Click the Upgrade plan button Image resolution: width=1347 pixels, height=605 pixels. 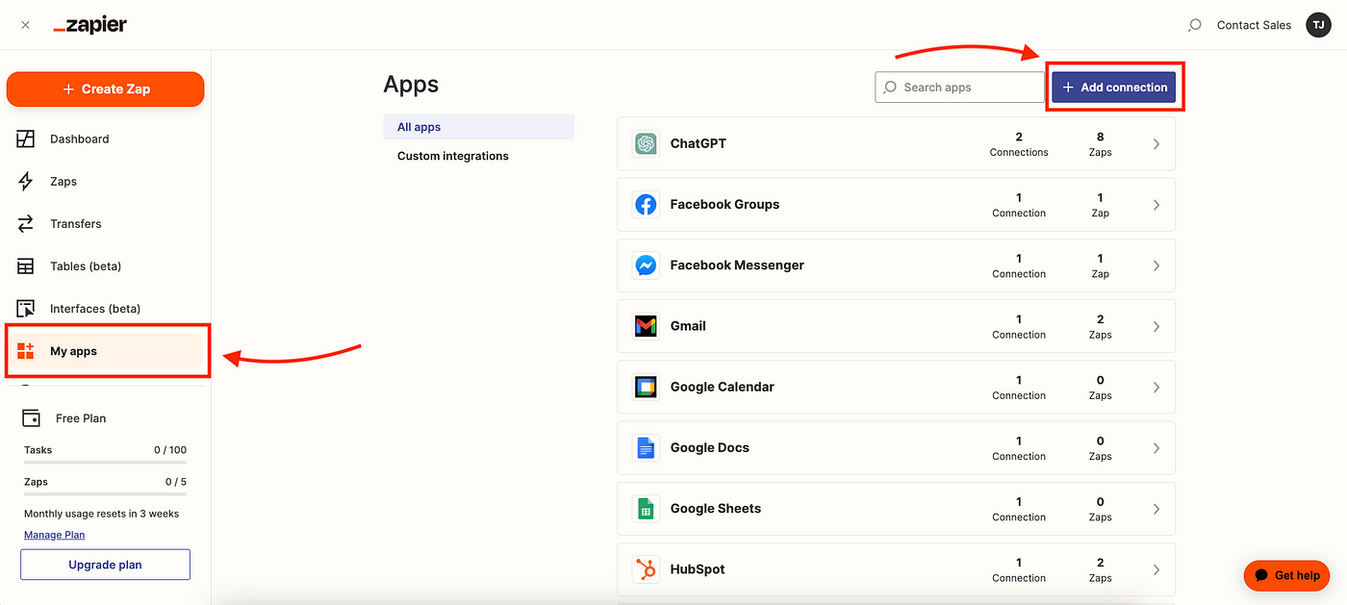coord(106,565)
